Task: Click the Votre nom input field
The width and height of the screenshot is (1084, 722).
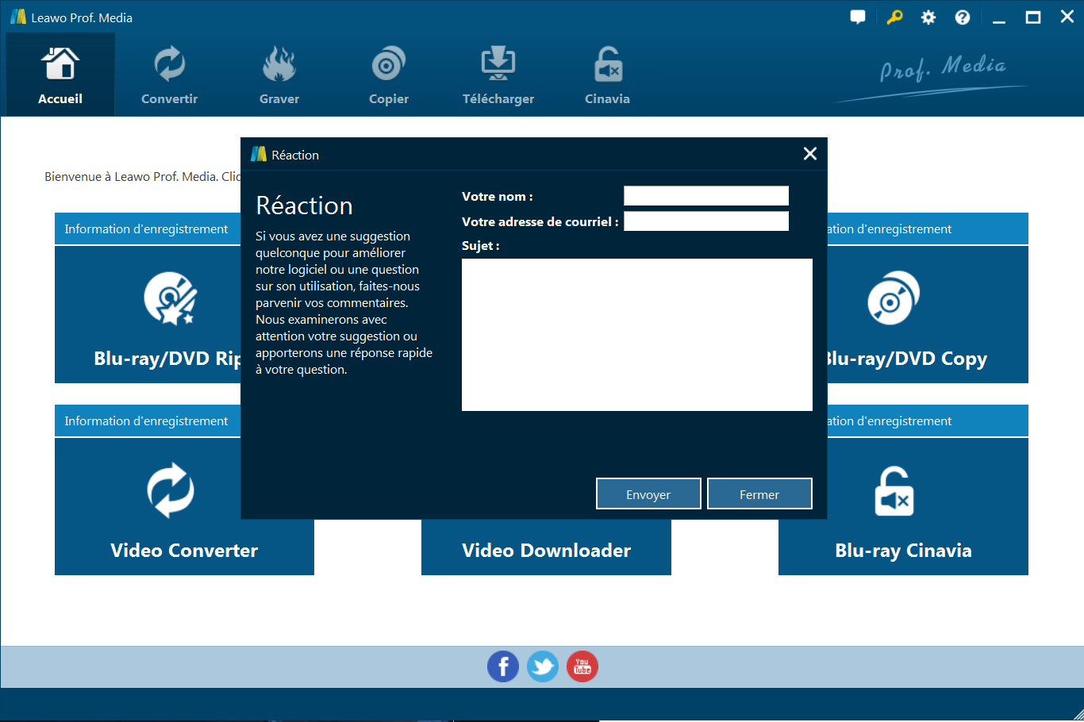Action: pos(705,196)
